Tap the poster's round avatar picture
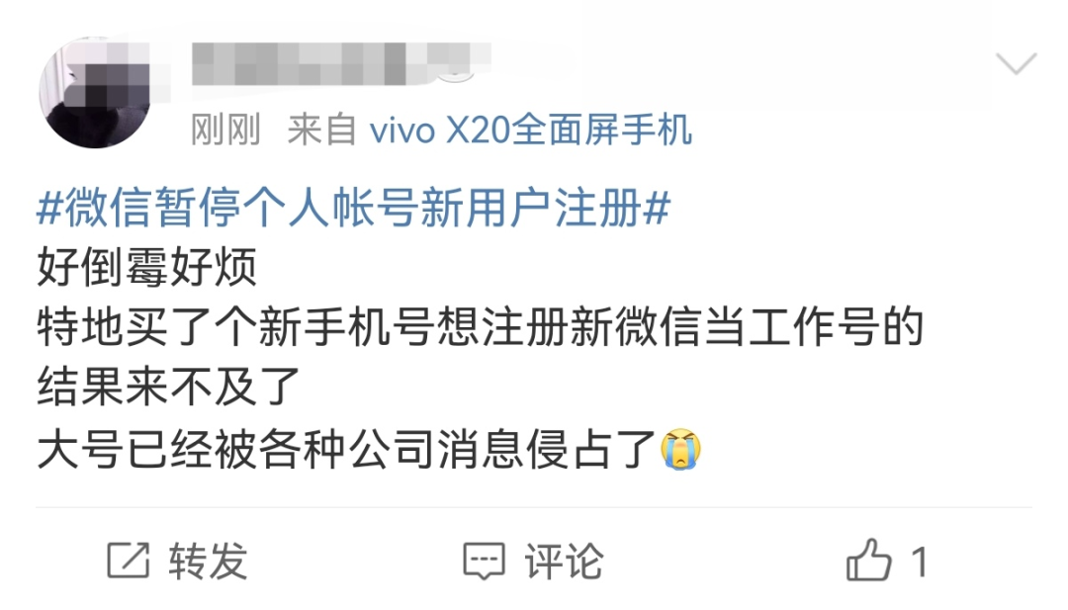Image resolution: width=1068 pixels, height=610 pixels. click(95, 93)
